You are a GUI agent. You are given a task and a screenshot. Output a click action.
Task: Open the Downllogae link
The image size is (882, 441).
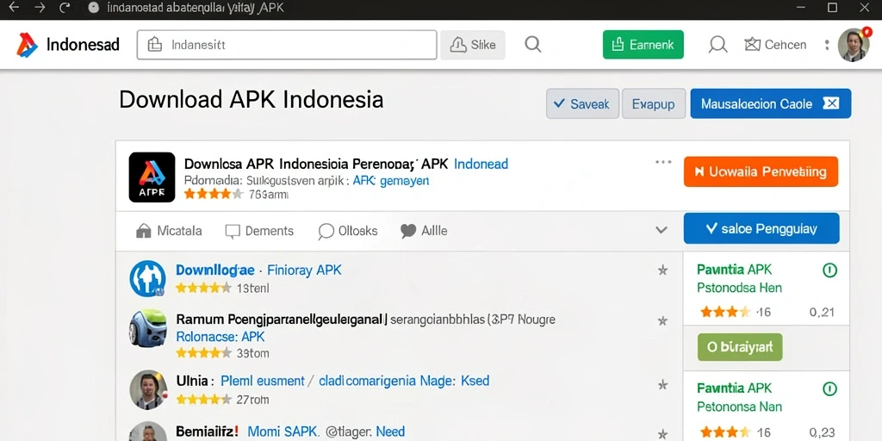click(214, 270)
